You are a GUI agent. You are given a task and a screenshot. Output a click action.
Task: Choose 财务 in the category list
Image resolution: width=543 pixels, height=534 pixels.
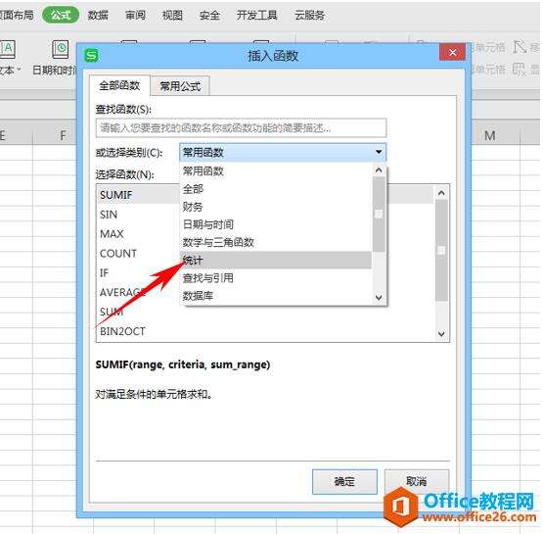tap(276, 207)
